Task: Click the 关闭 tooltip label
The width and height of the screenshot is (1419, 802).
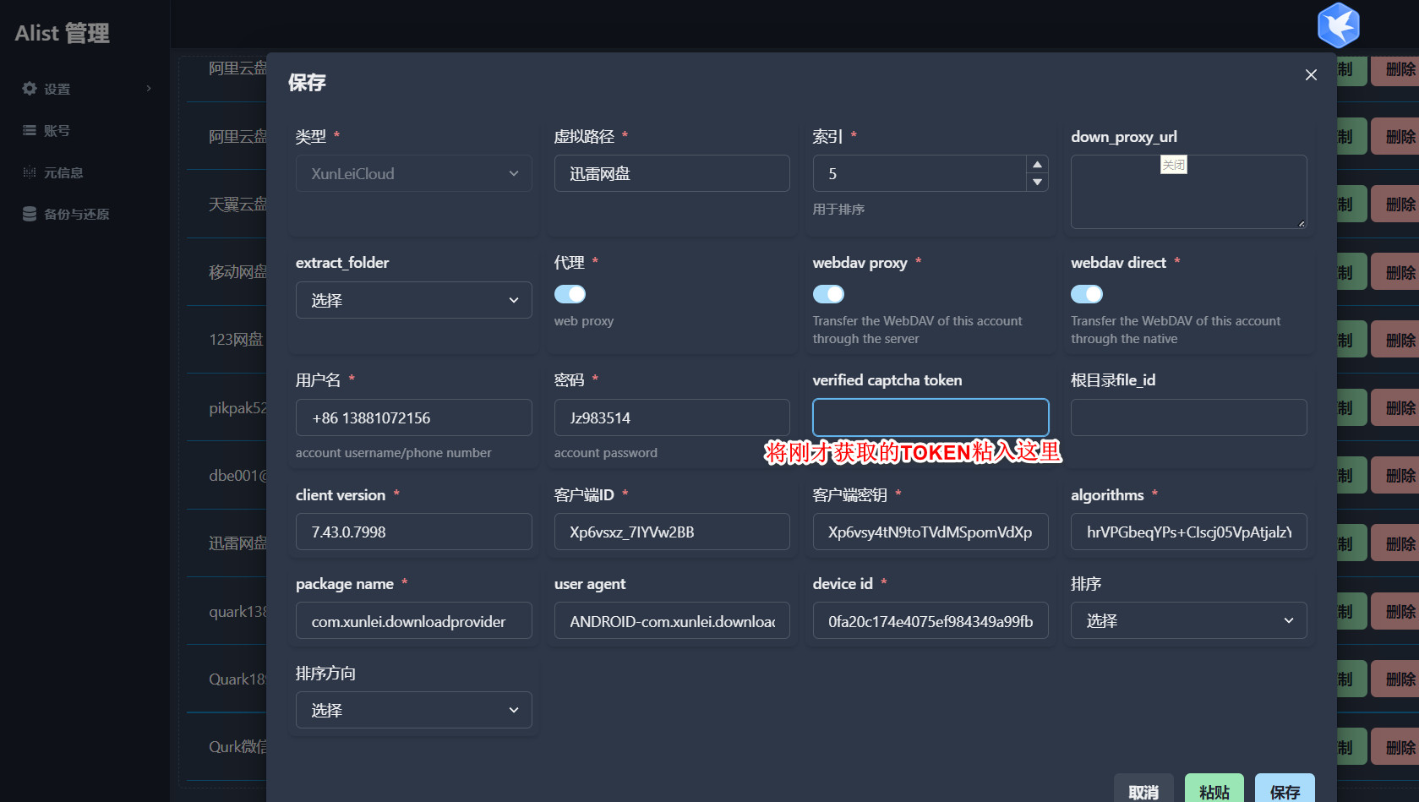Action: [x=1173, y=165]
